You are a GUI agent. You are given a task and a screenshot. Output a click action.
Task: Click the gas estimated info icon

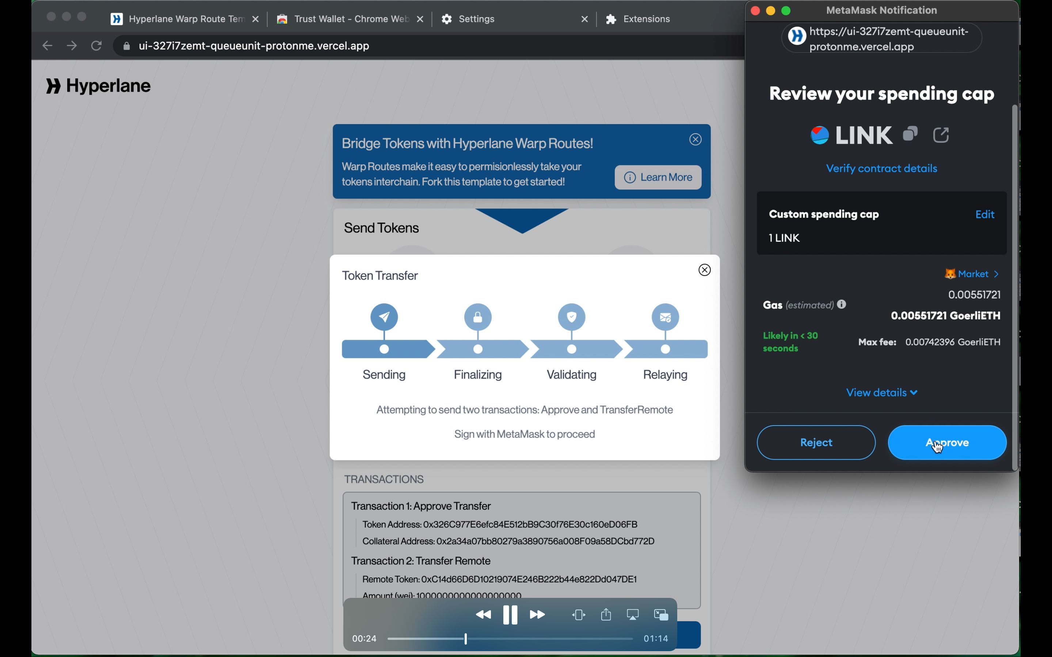tap(842, 304)
